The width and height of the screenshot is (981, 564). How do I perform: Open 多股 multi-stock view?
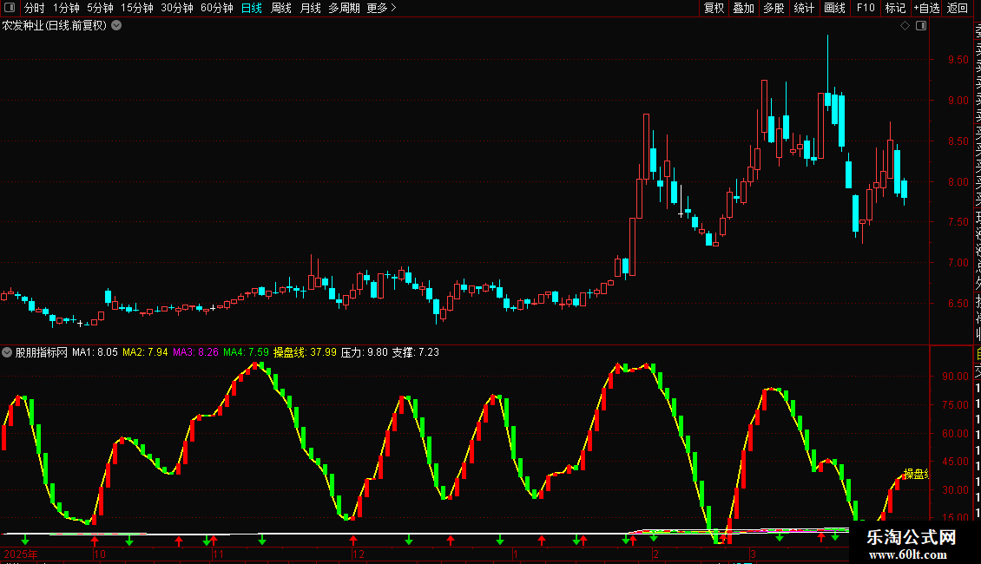774,8
